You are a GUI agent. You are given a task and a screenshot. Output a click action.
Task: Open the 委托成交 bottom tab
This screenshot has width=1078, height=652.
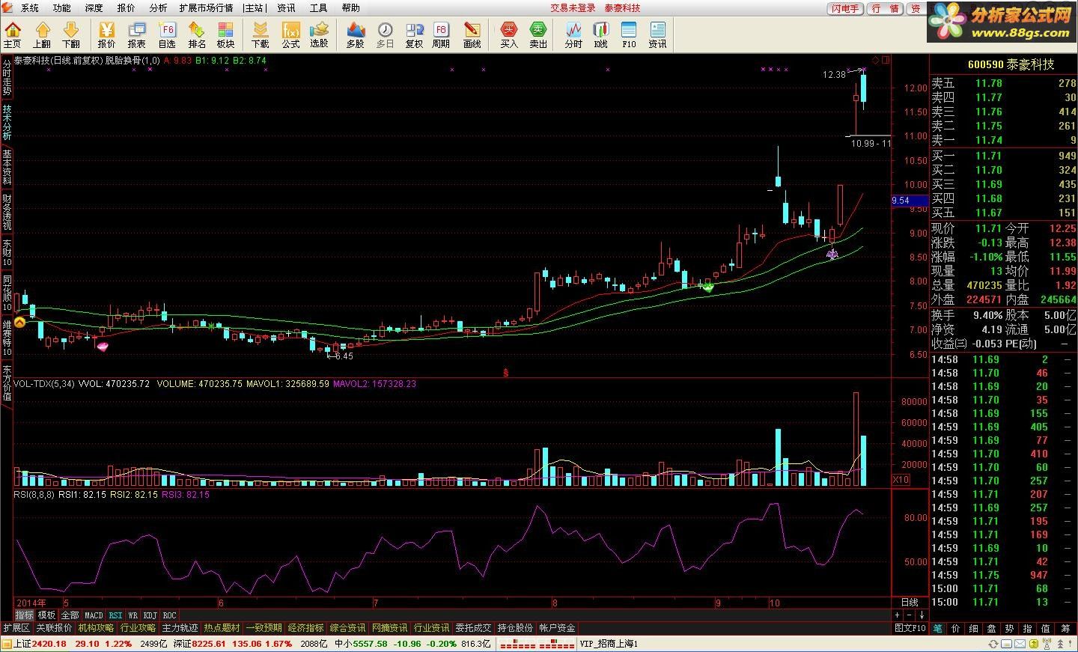(x=474, y=627)
